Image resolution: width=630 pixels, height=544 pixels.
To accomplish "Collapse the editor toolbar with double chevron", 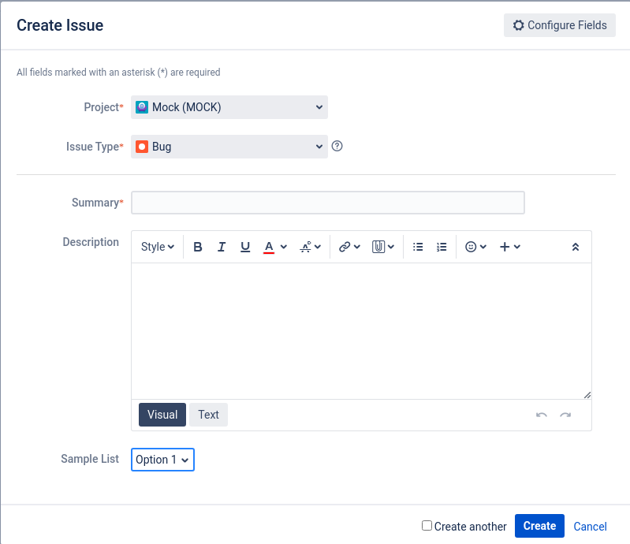I will click(576, 247).
